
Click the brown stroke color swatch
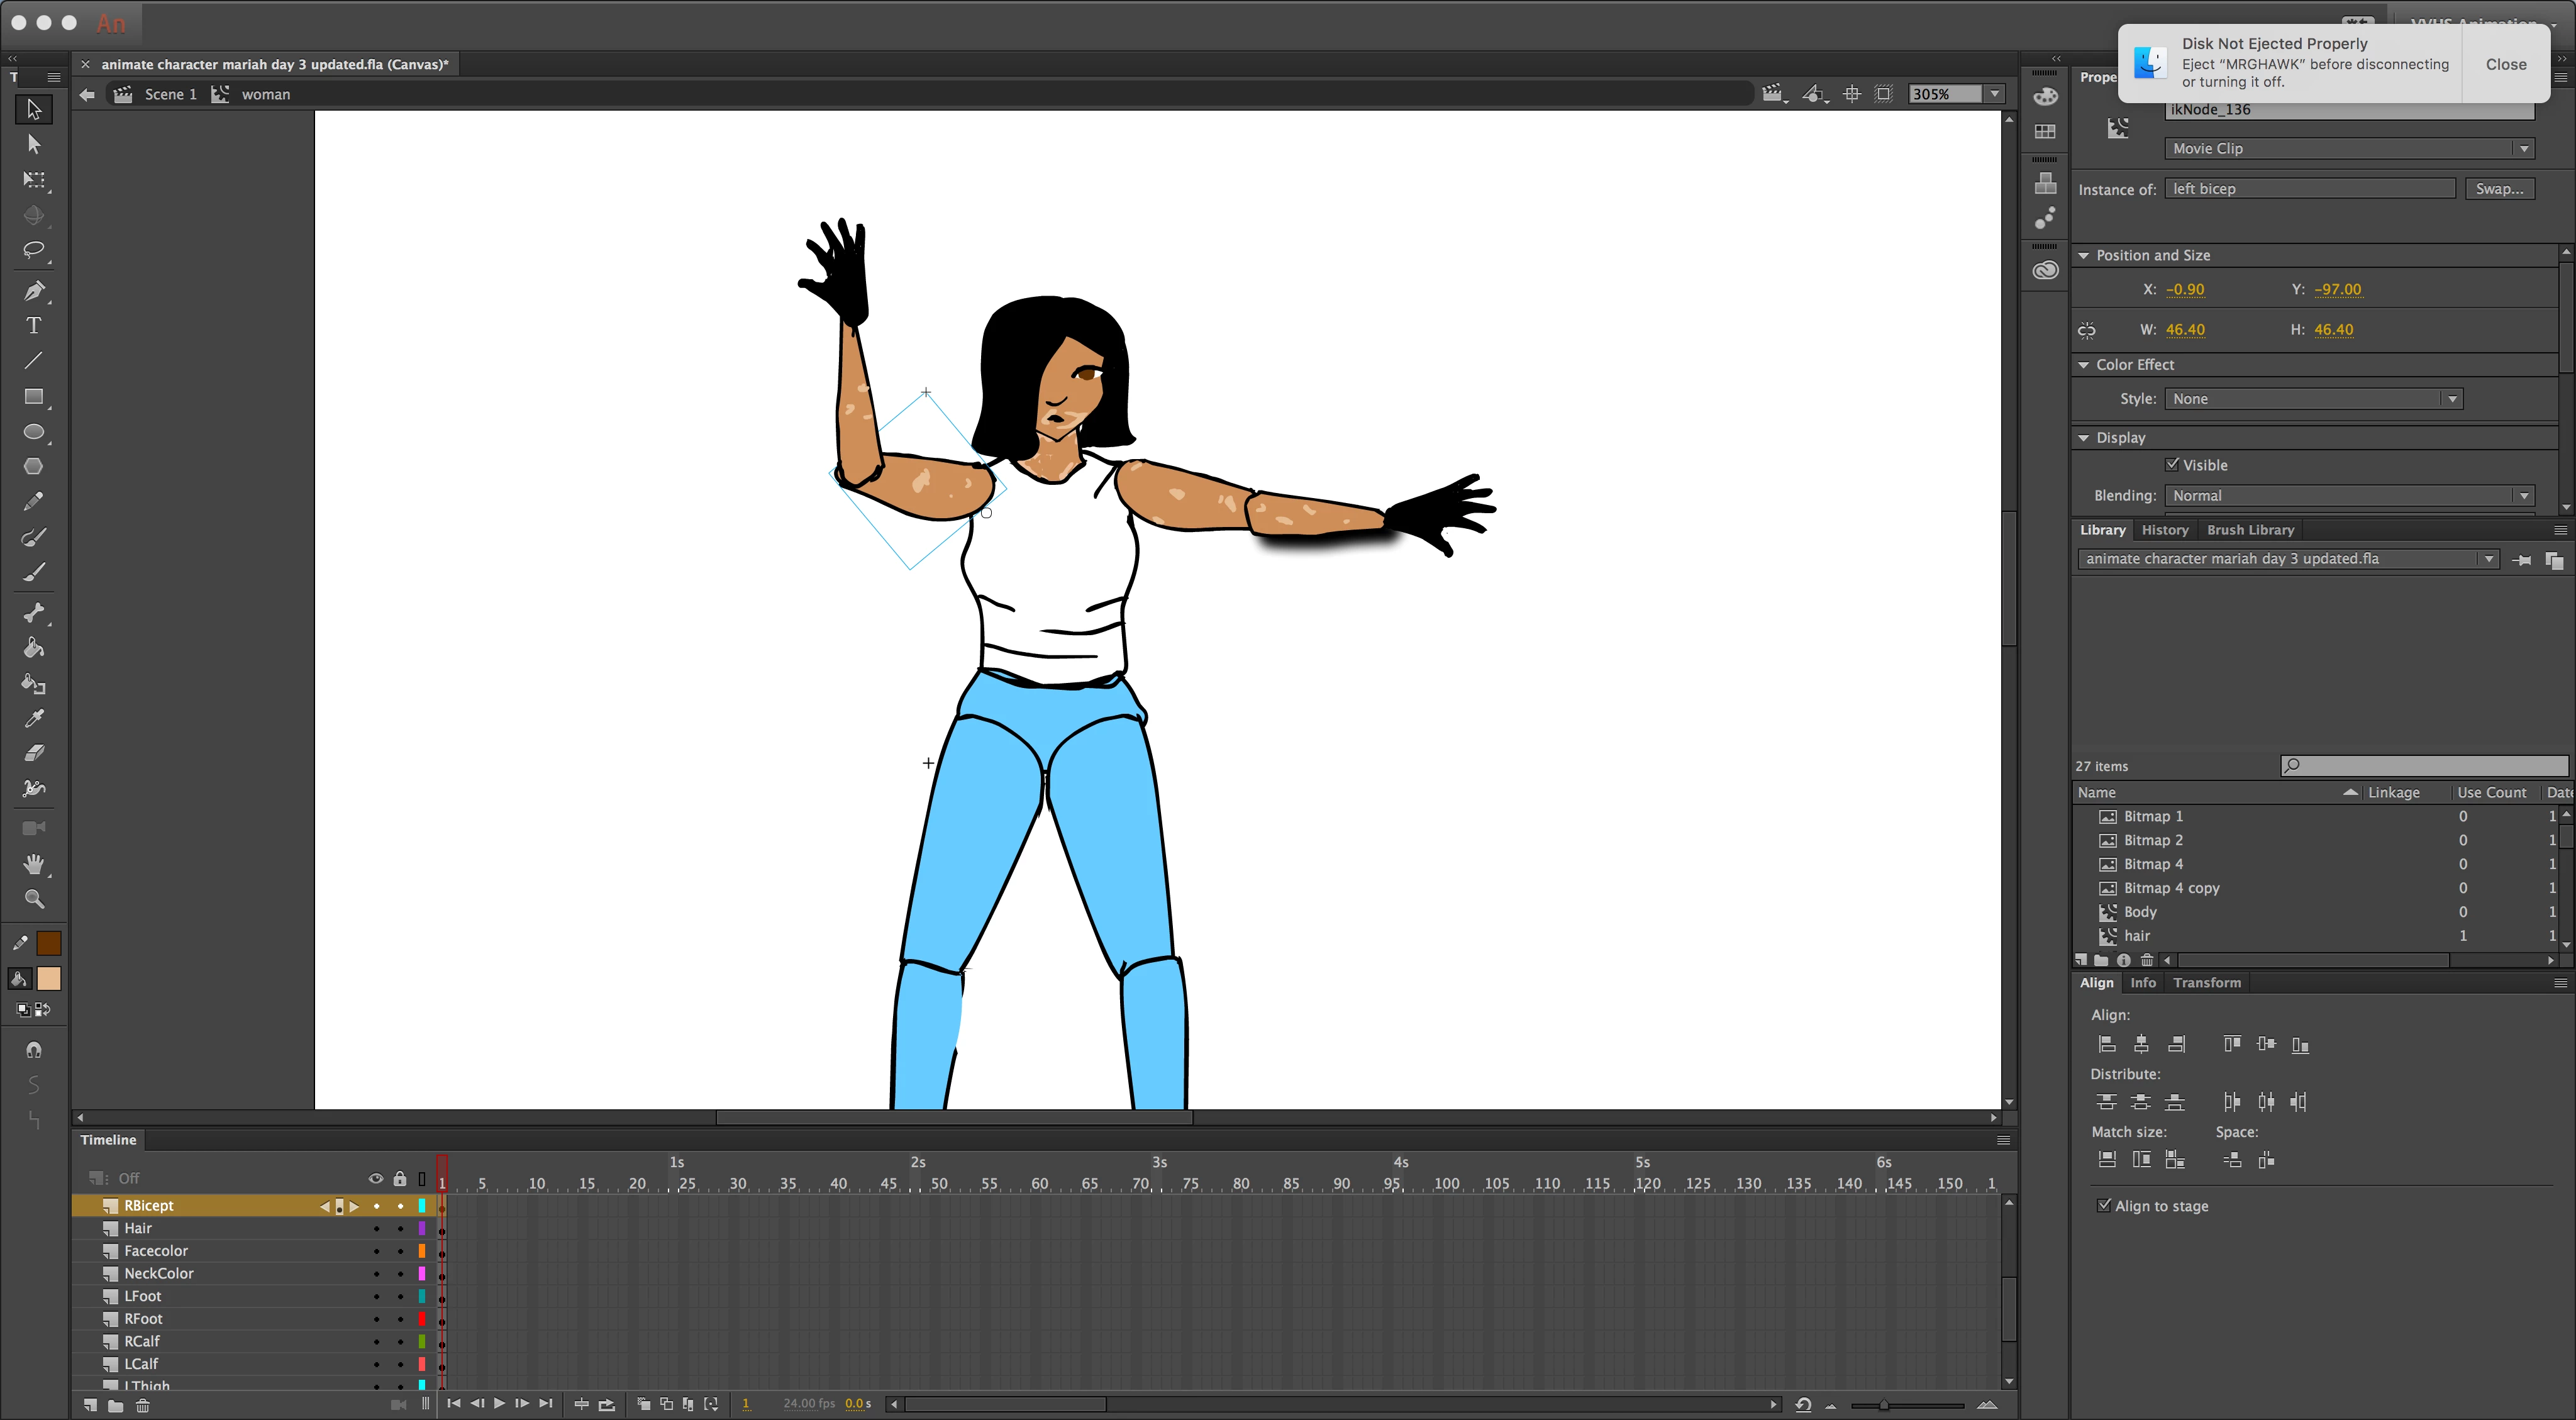pos(48,943)
